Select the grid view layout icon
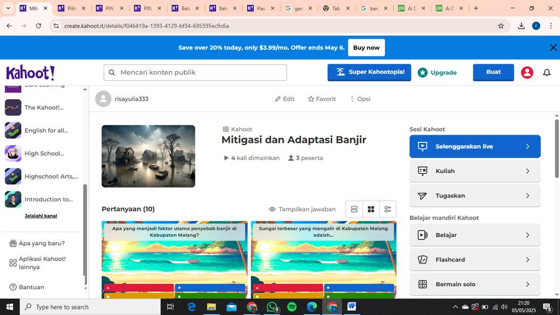560x315 pixels. (371, 209)
